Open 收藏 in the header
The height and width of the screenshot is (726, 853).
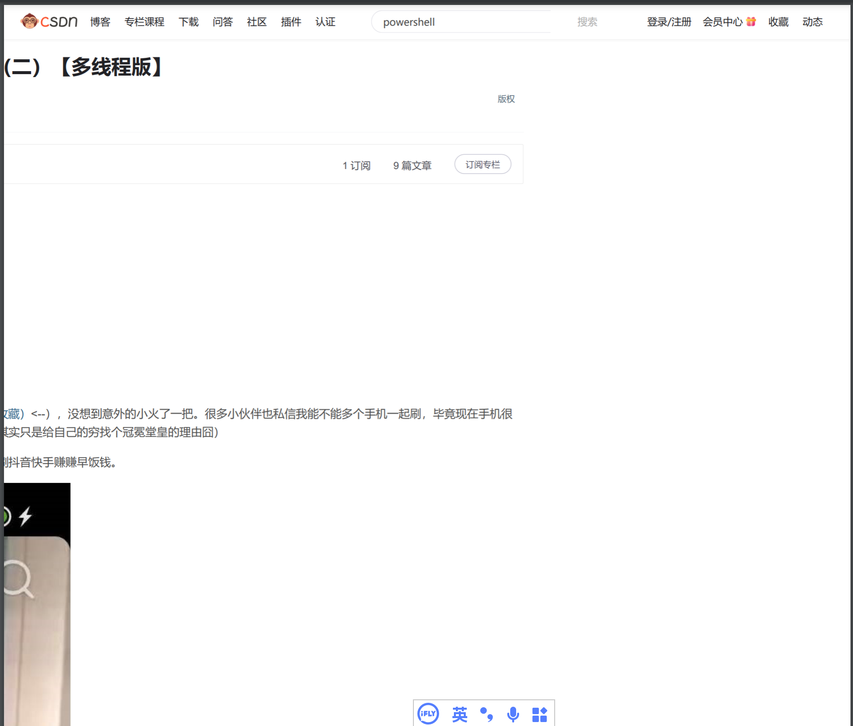[778, 22]
